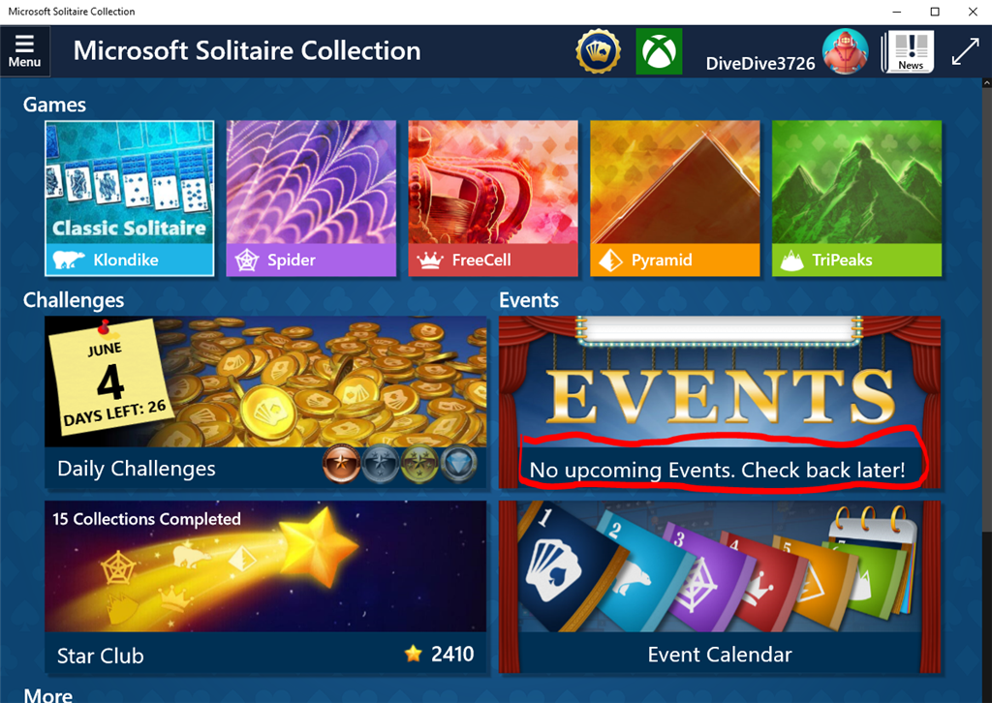Open the DiveDive3726 profile avatar
The image size is (992, 703).
(x=845, y=51)
